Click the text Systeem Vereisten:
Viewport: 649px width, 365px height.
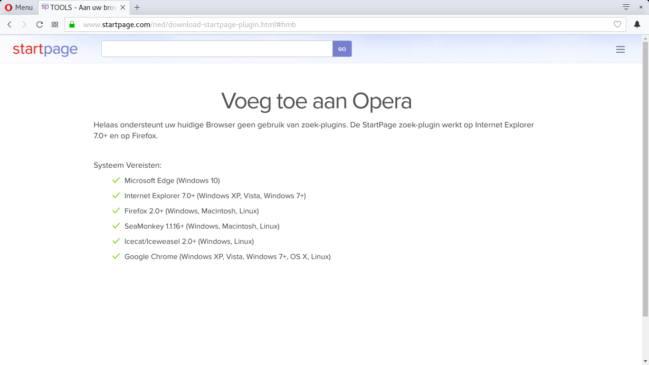coord(127,165)
